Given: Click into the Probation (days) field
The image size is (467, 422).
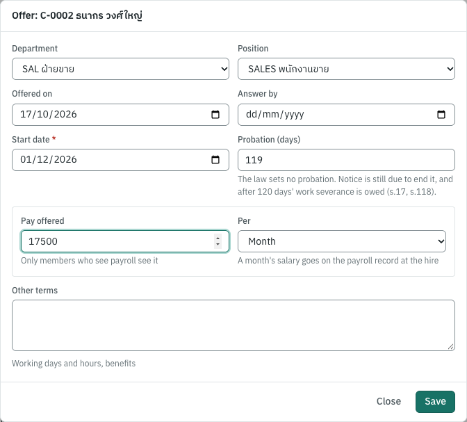Looking at the screenshot, I should click(346, 160).
